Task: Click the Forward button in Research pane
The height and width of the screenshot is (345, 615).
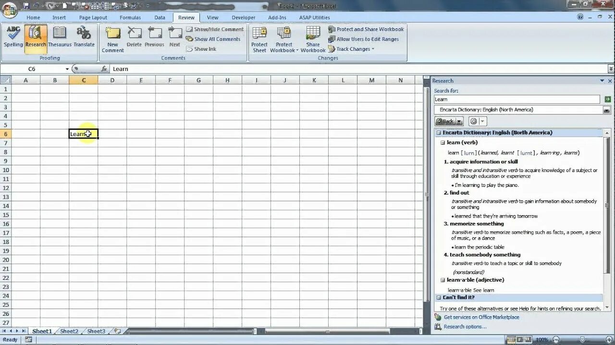Action: 473,121
